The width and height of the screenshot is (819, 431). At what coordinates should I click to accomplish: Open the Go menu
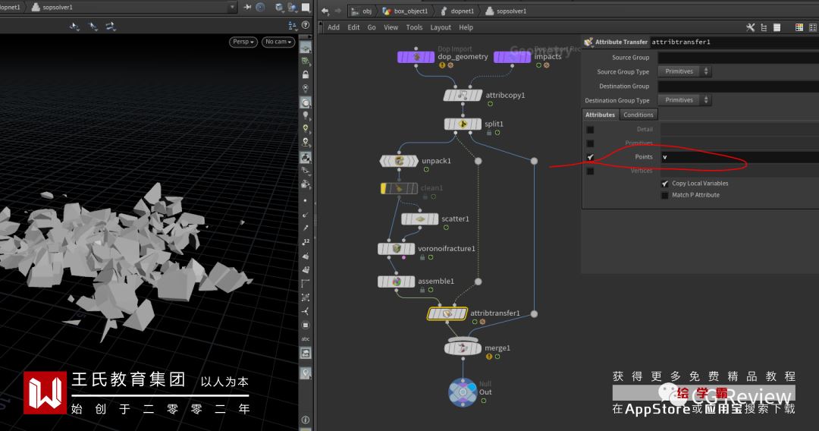pos(372,27)
